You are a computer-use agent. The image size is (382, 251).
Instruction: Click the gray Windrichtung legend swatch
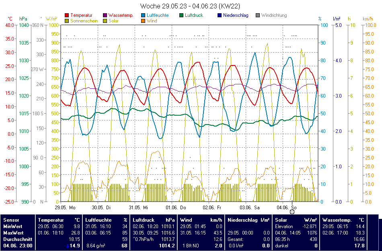point(257,15)
